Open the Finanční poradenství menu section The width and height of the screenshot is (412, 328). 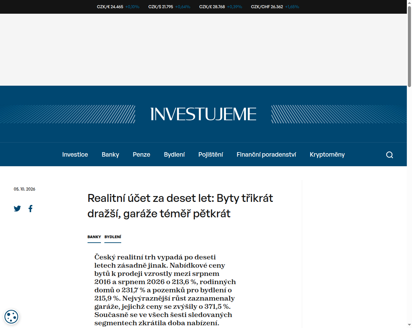click(266, 155)
